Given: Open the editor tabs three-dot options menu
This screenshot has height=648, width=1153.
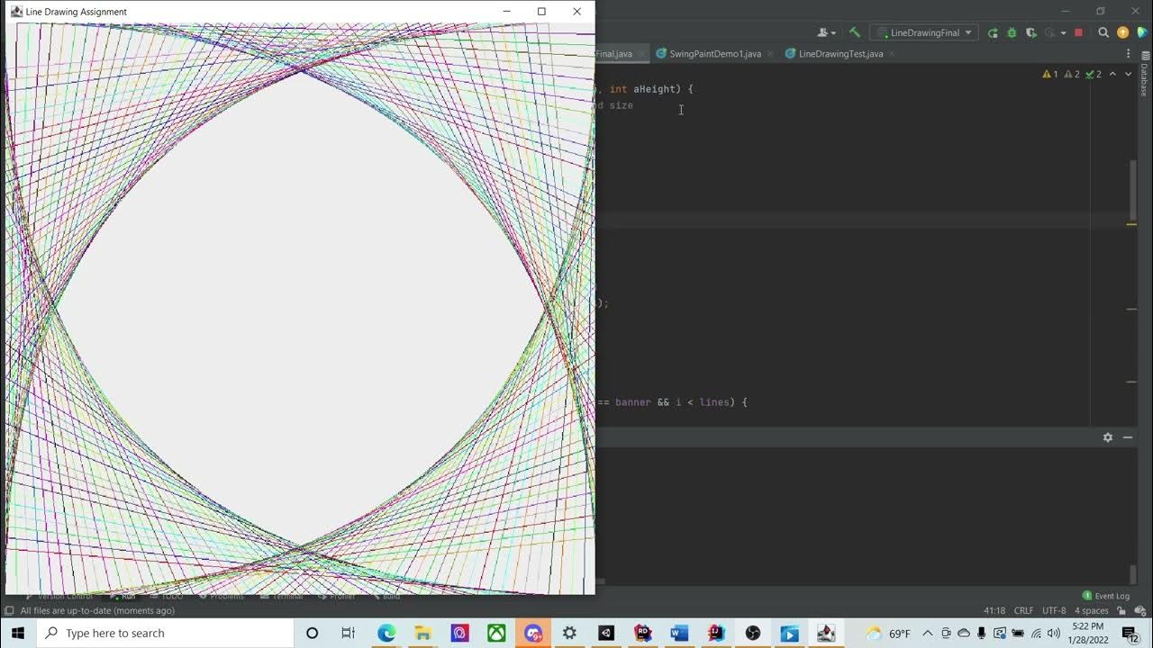Looking at the screenshot, I should pos(1128,54).
